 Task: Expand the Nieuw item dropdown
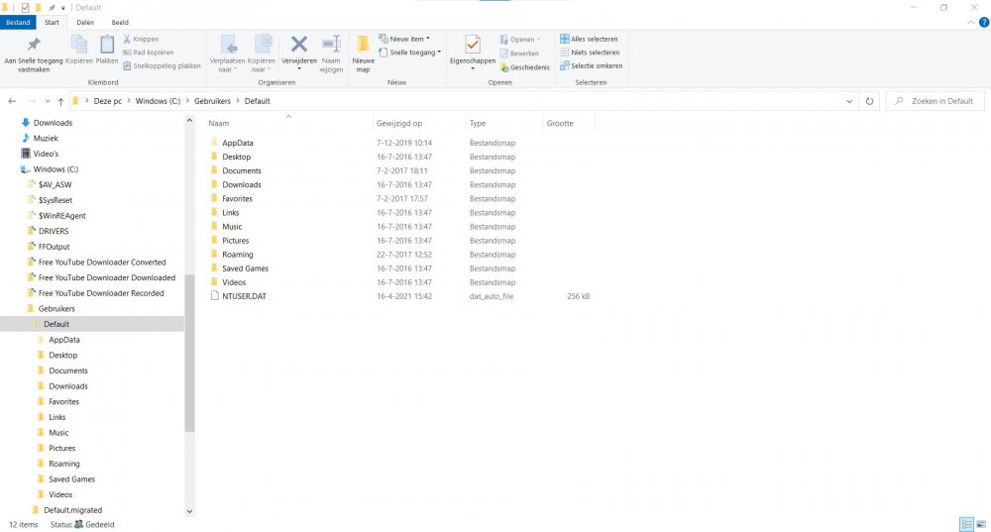(x=409, y=39)
